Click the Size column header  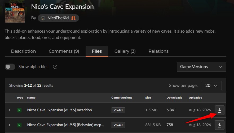point(148,97)
